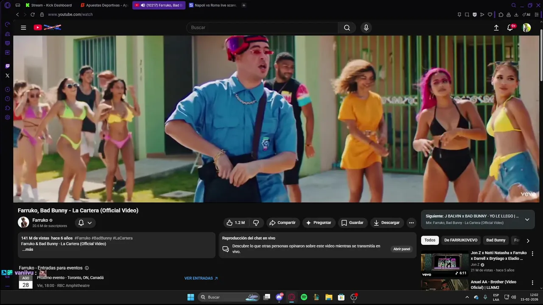Open options for Jon Z x Natti Natasha video

click(x=532, y=253)
